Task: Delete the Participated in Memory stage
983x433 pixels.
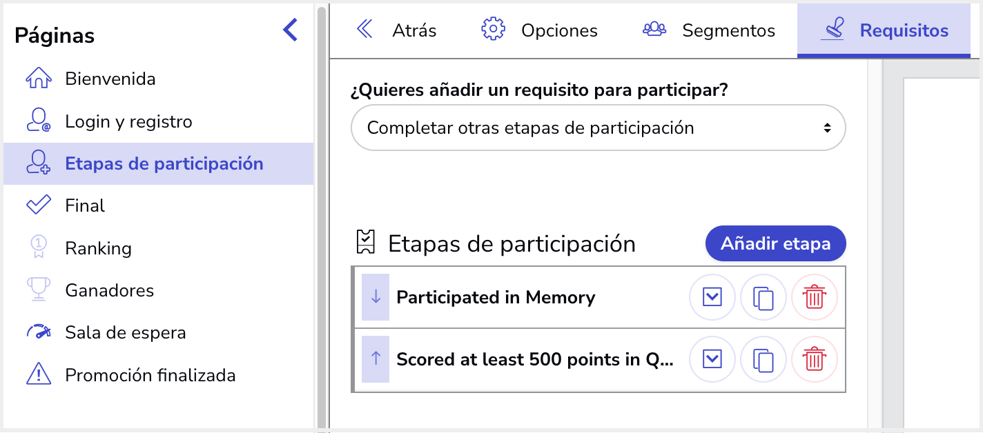Action: point(815,298)
